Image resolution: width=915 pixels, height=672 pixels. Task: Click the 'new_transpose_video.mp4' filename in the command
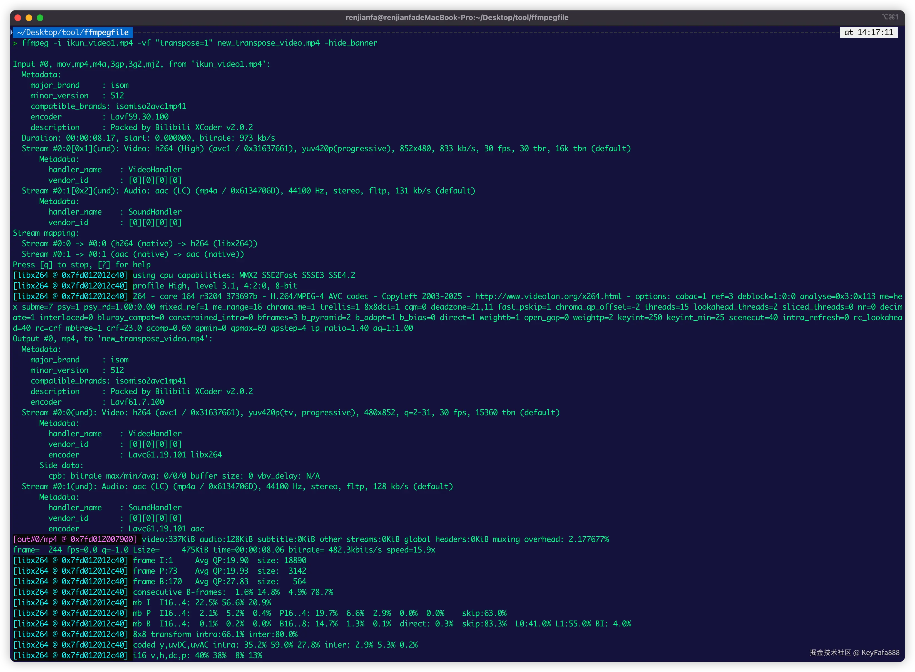tap(268, 43)
